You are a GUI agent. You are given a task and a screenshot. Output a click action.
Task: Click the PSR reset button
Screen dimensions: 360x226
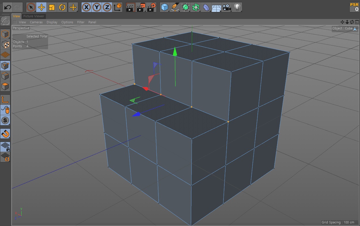(354, 7)
